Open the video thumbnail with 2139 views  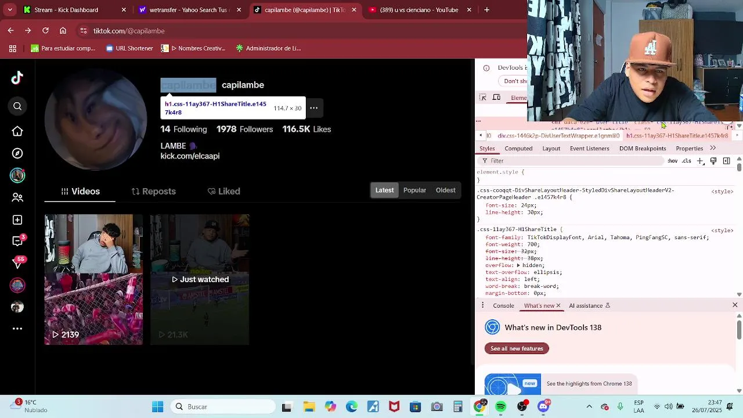coord(93,280)
